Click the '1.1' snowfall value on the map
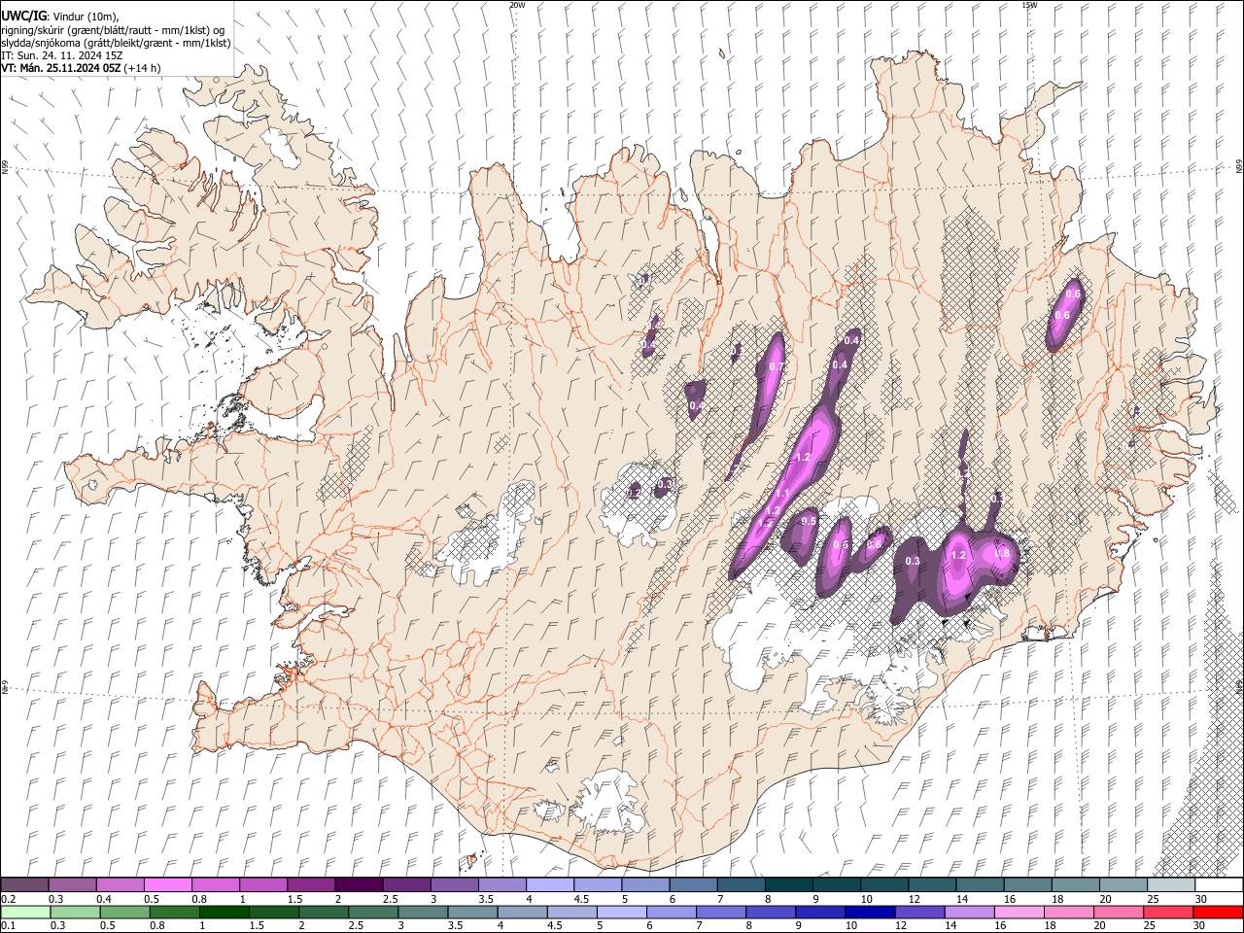The width and height of the screenshot is (1244, 933). (782, 494)
